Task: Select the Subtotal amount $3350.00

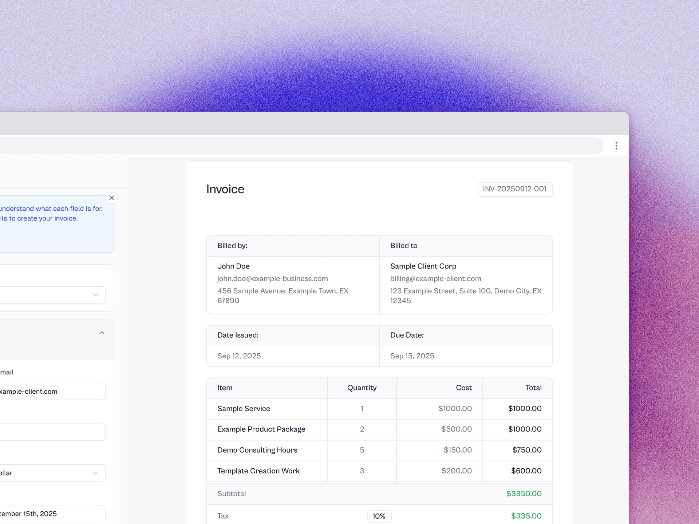Action: click(524, 494)
